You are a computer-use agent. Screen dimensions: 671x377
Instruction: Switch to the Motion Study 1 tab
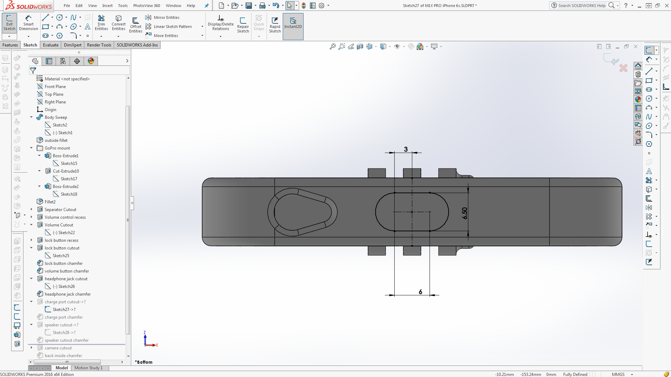pos(89,368)
